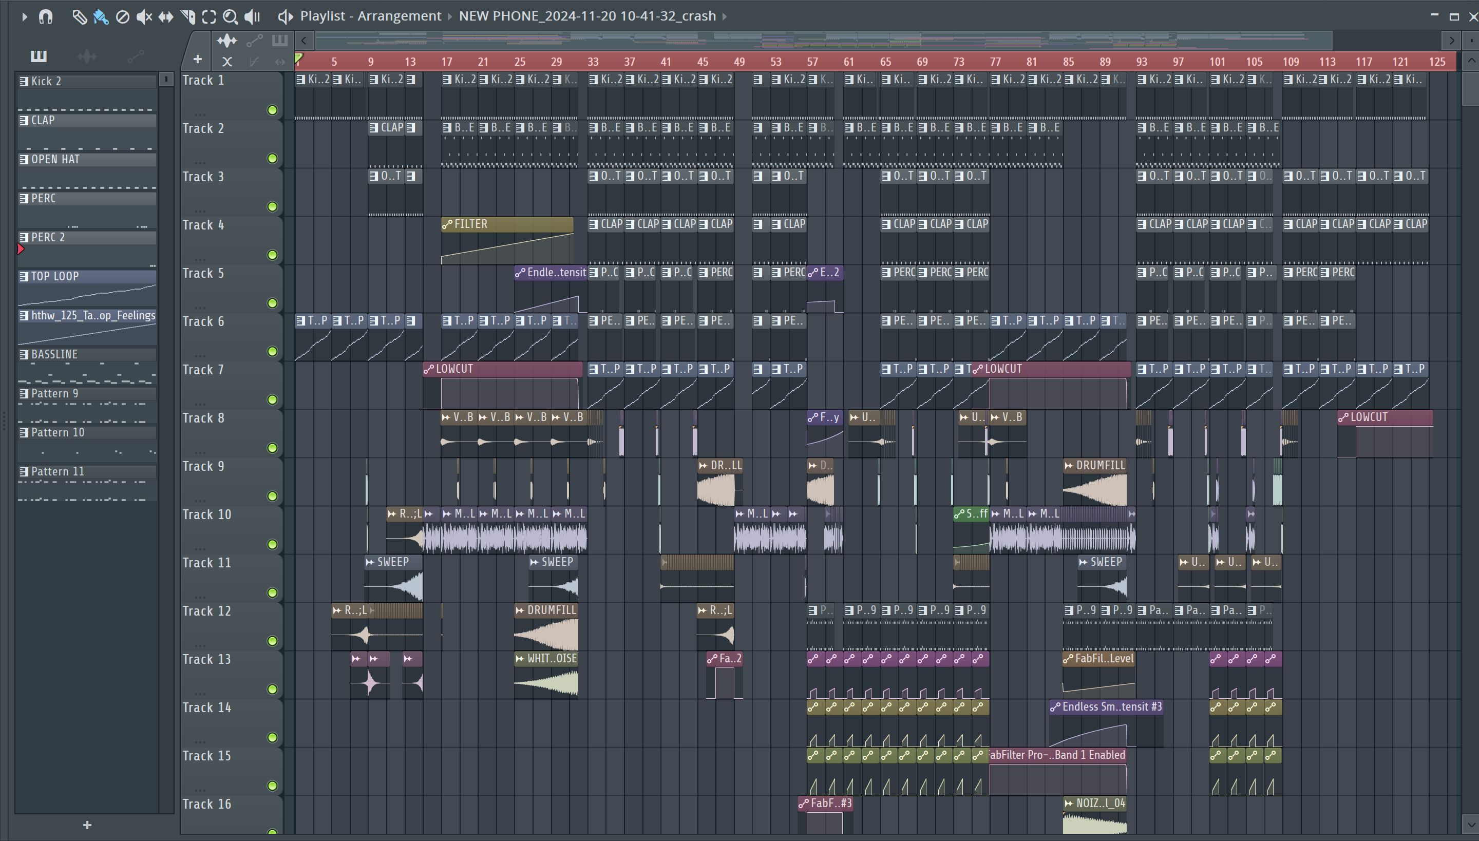This screenshot has height=841, width=1479.
Task: Click vertical scrollbar up arrow
Action: point(1471,60)
